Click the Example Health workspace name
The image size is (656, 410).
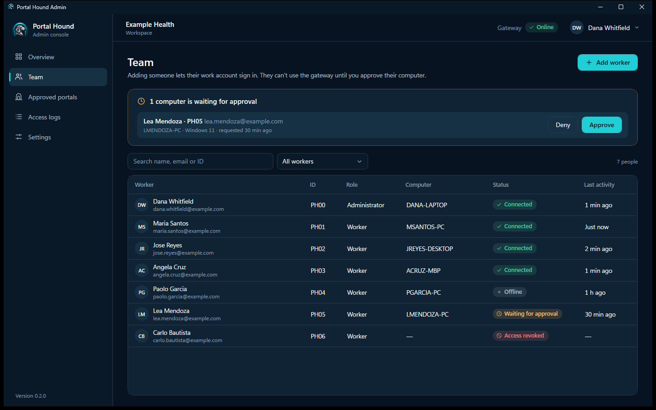[x=150, y=25]
